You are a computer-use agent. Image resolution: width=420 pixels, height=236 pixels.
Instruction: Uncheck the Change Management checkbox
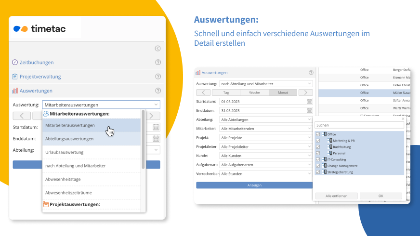click(318, 166)
